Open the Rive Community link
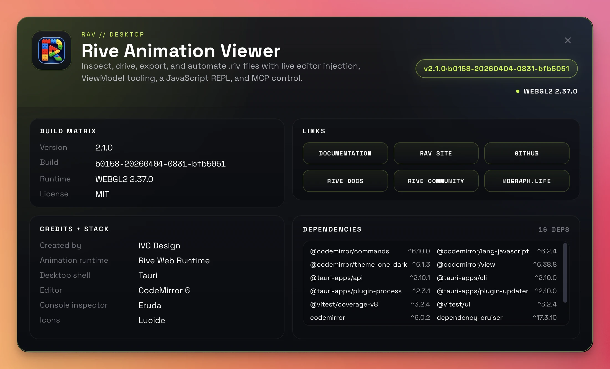This screenshot has height=369, width=610. [436, 181]
